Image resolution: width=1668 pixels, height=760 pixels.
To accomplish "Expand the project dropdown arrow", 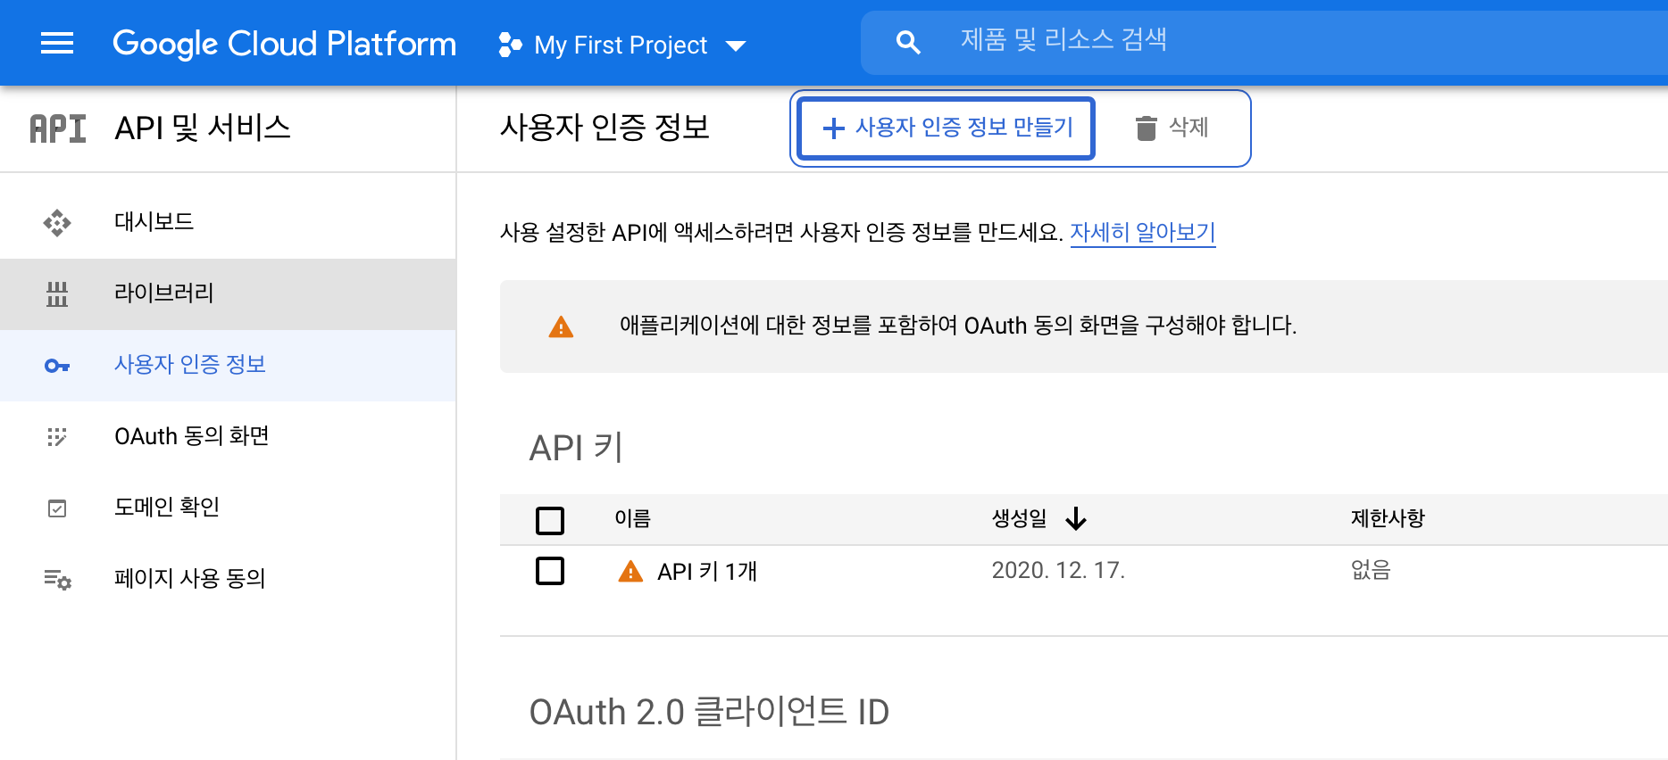I will pos(736,46).
